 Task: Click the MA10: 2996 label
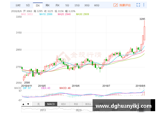(x=46, y=14)
